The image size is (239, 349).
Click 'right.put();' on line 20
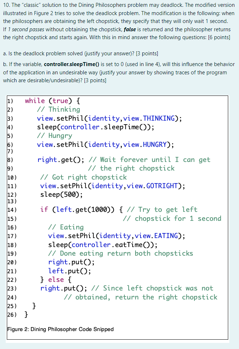click(x=71, y=262)
